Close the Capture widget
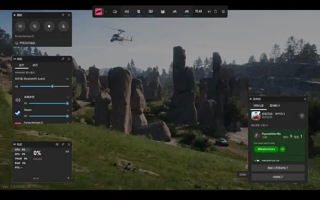The height and width of the screenshot is (200, 320). (x=69, y=15)
